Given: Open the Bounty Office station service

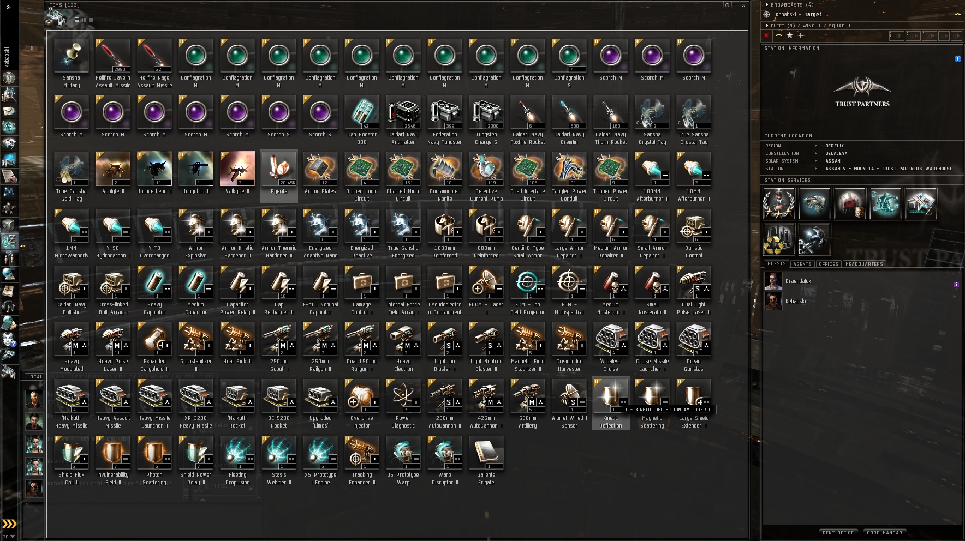Looking at the screenshot, I should pos(849,203).
